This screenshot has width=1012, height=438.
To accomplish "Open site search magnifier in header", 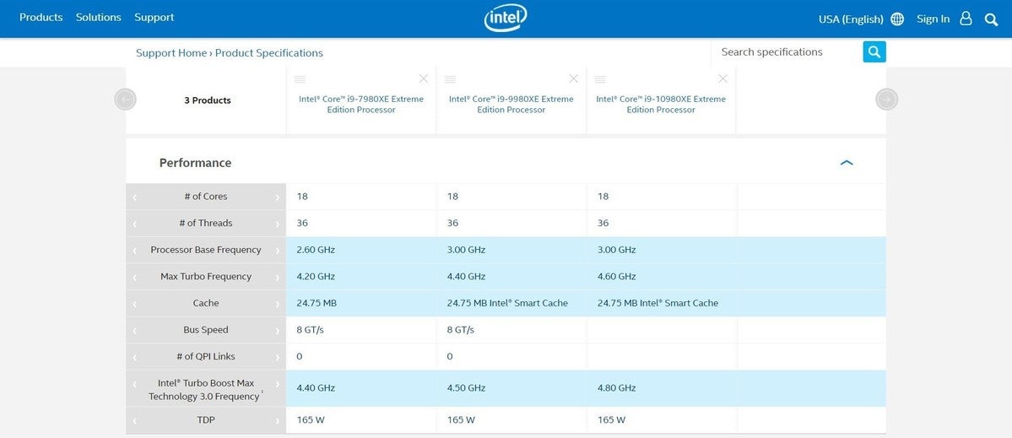I will tap(992, 19).
